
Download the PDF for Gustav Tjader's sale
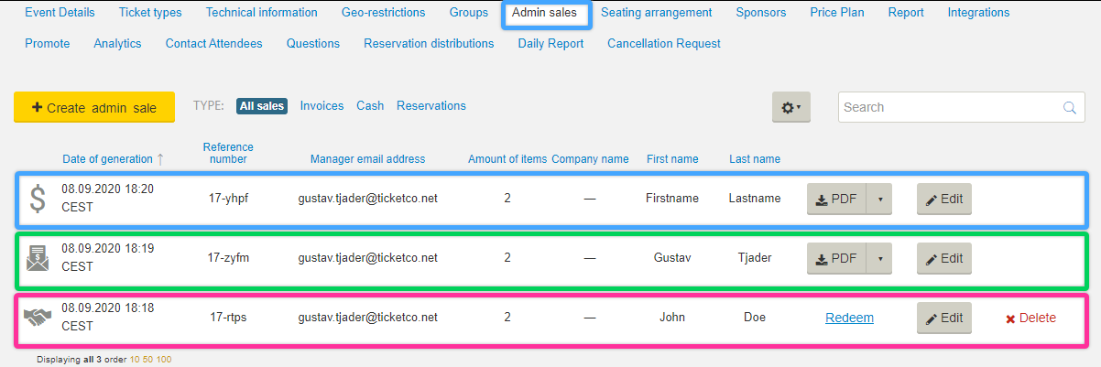click(836, 259)
